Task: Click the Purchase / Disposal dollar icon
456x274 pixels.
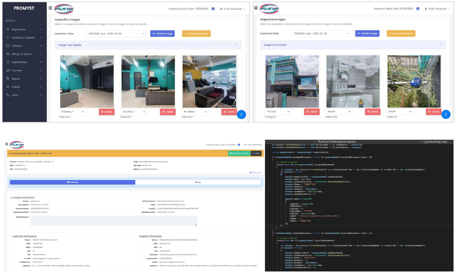Action: [x=8, y=38]
